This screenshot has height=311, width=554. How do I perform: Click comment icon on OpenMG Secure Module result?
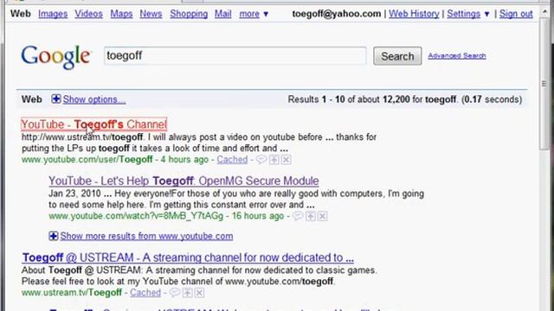(x=298, y=216)
